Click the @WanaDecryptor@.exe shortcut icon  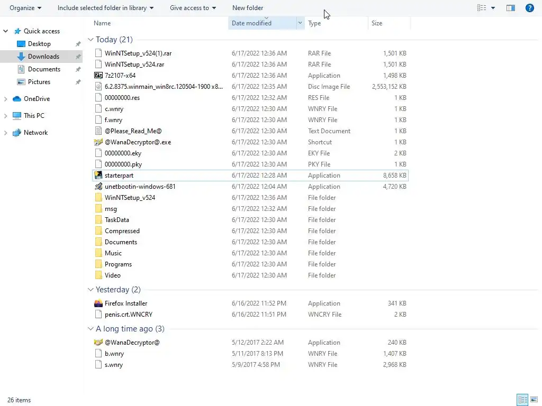point(98,142)
